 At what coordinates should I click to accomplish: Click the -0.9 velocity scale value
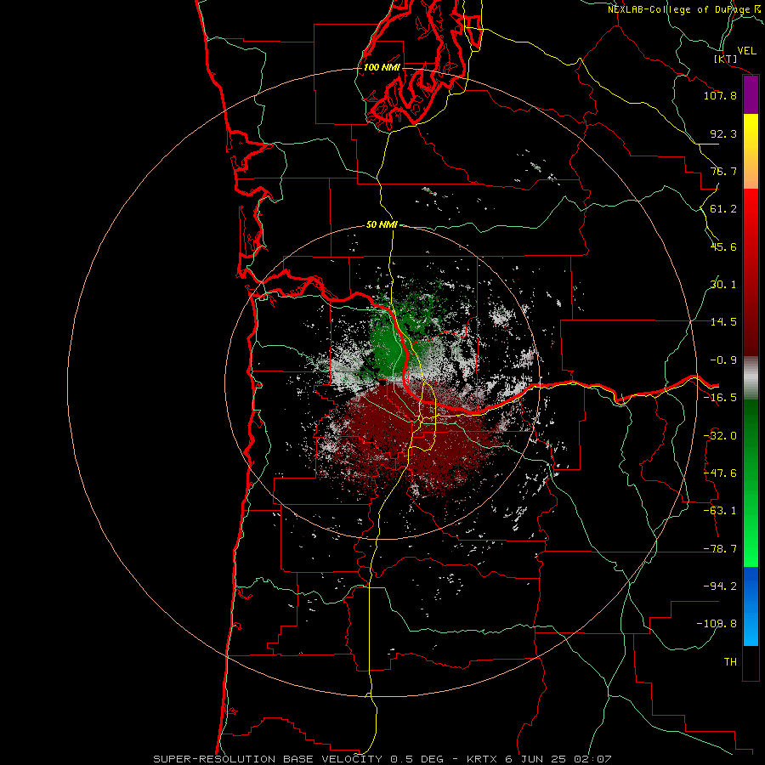pyautogui.click(x=723, y=360)
